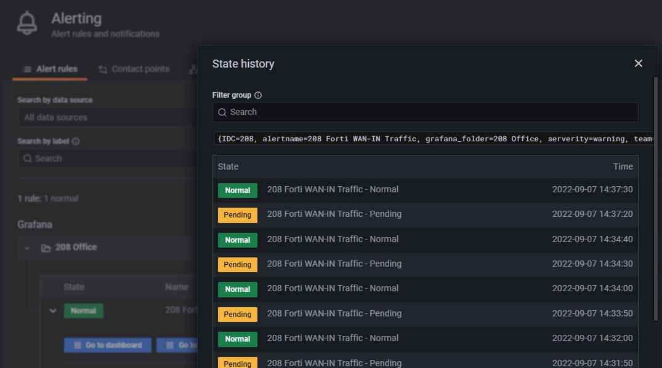Close the State history panel

click(639, 63)
